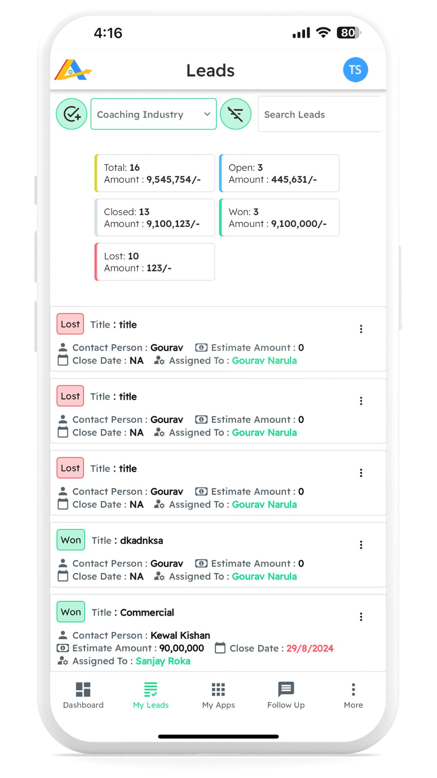Open the Won: 3 summary card
Viewport: 437px width, 778px height.
point(279,217)
